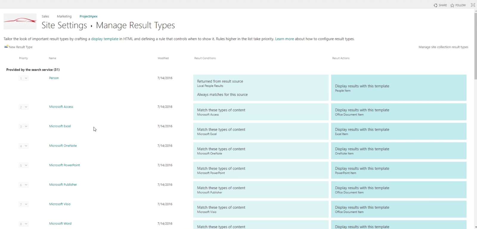The image size is (477, 229).
Task: Open priority dropdown for Microsoft Visio
Action: 24,204
